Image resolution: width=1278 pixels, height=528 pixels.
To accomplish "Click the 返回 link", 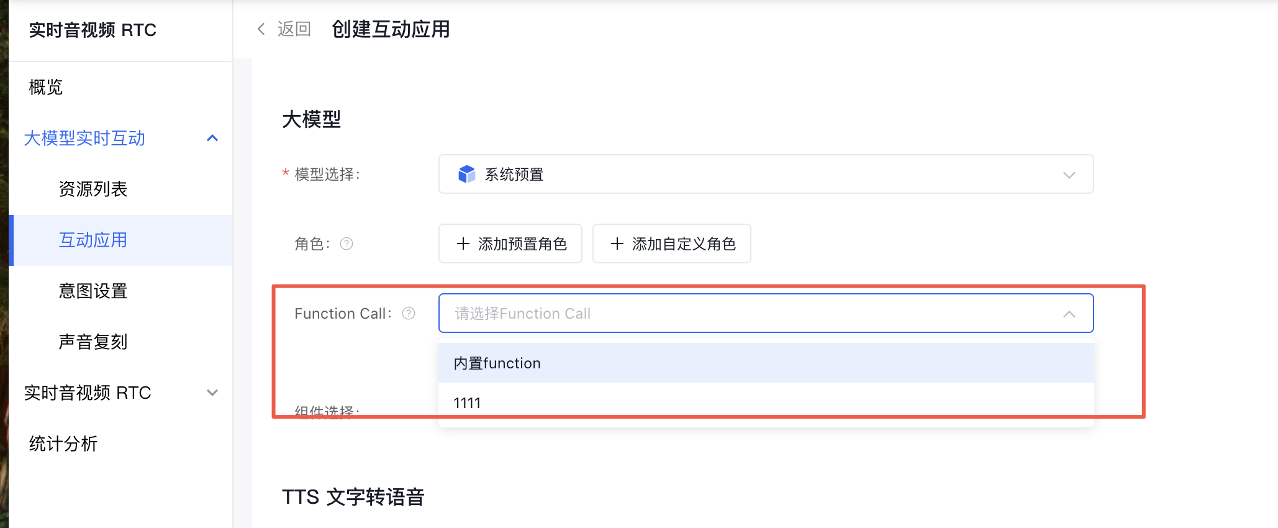I will point(294,29).
